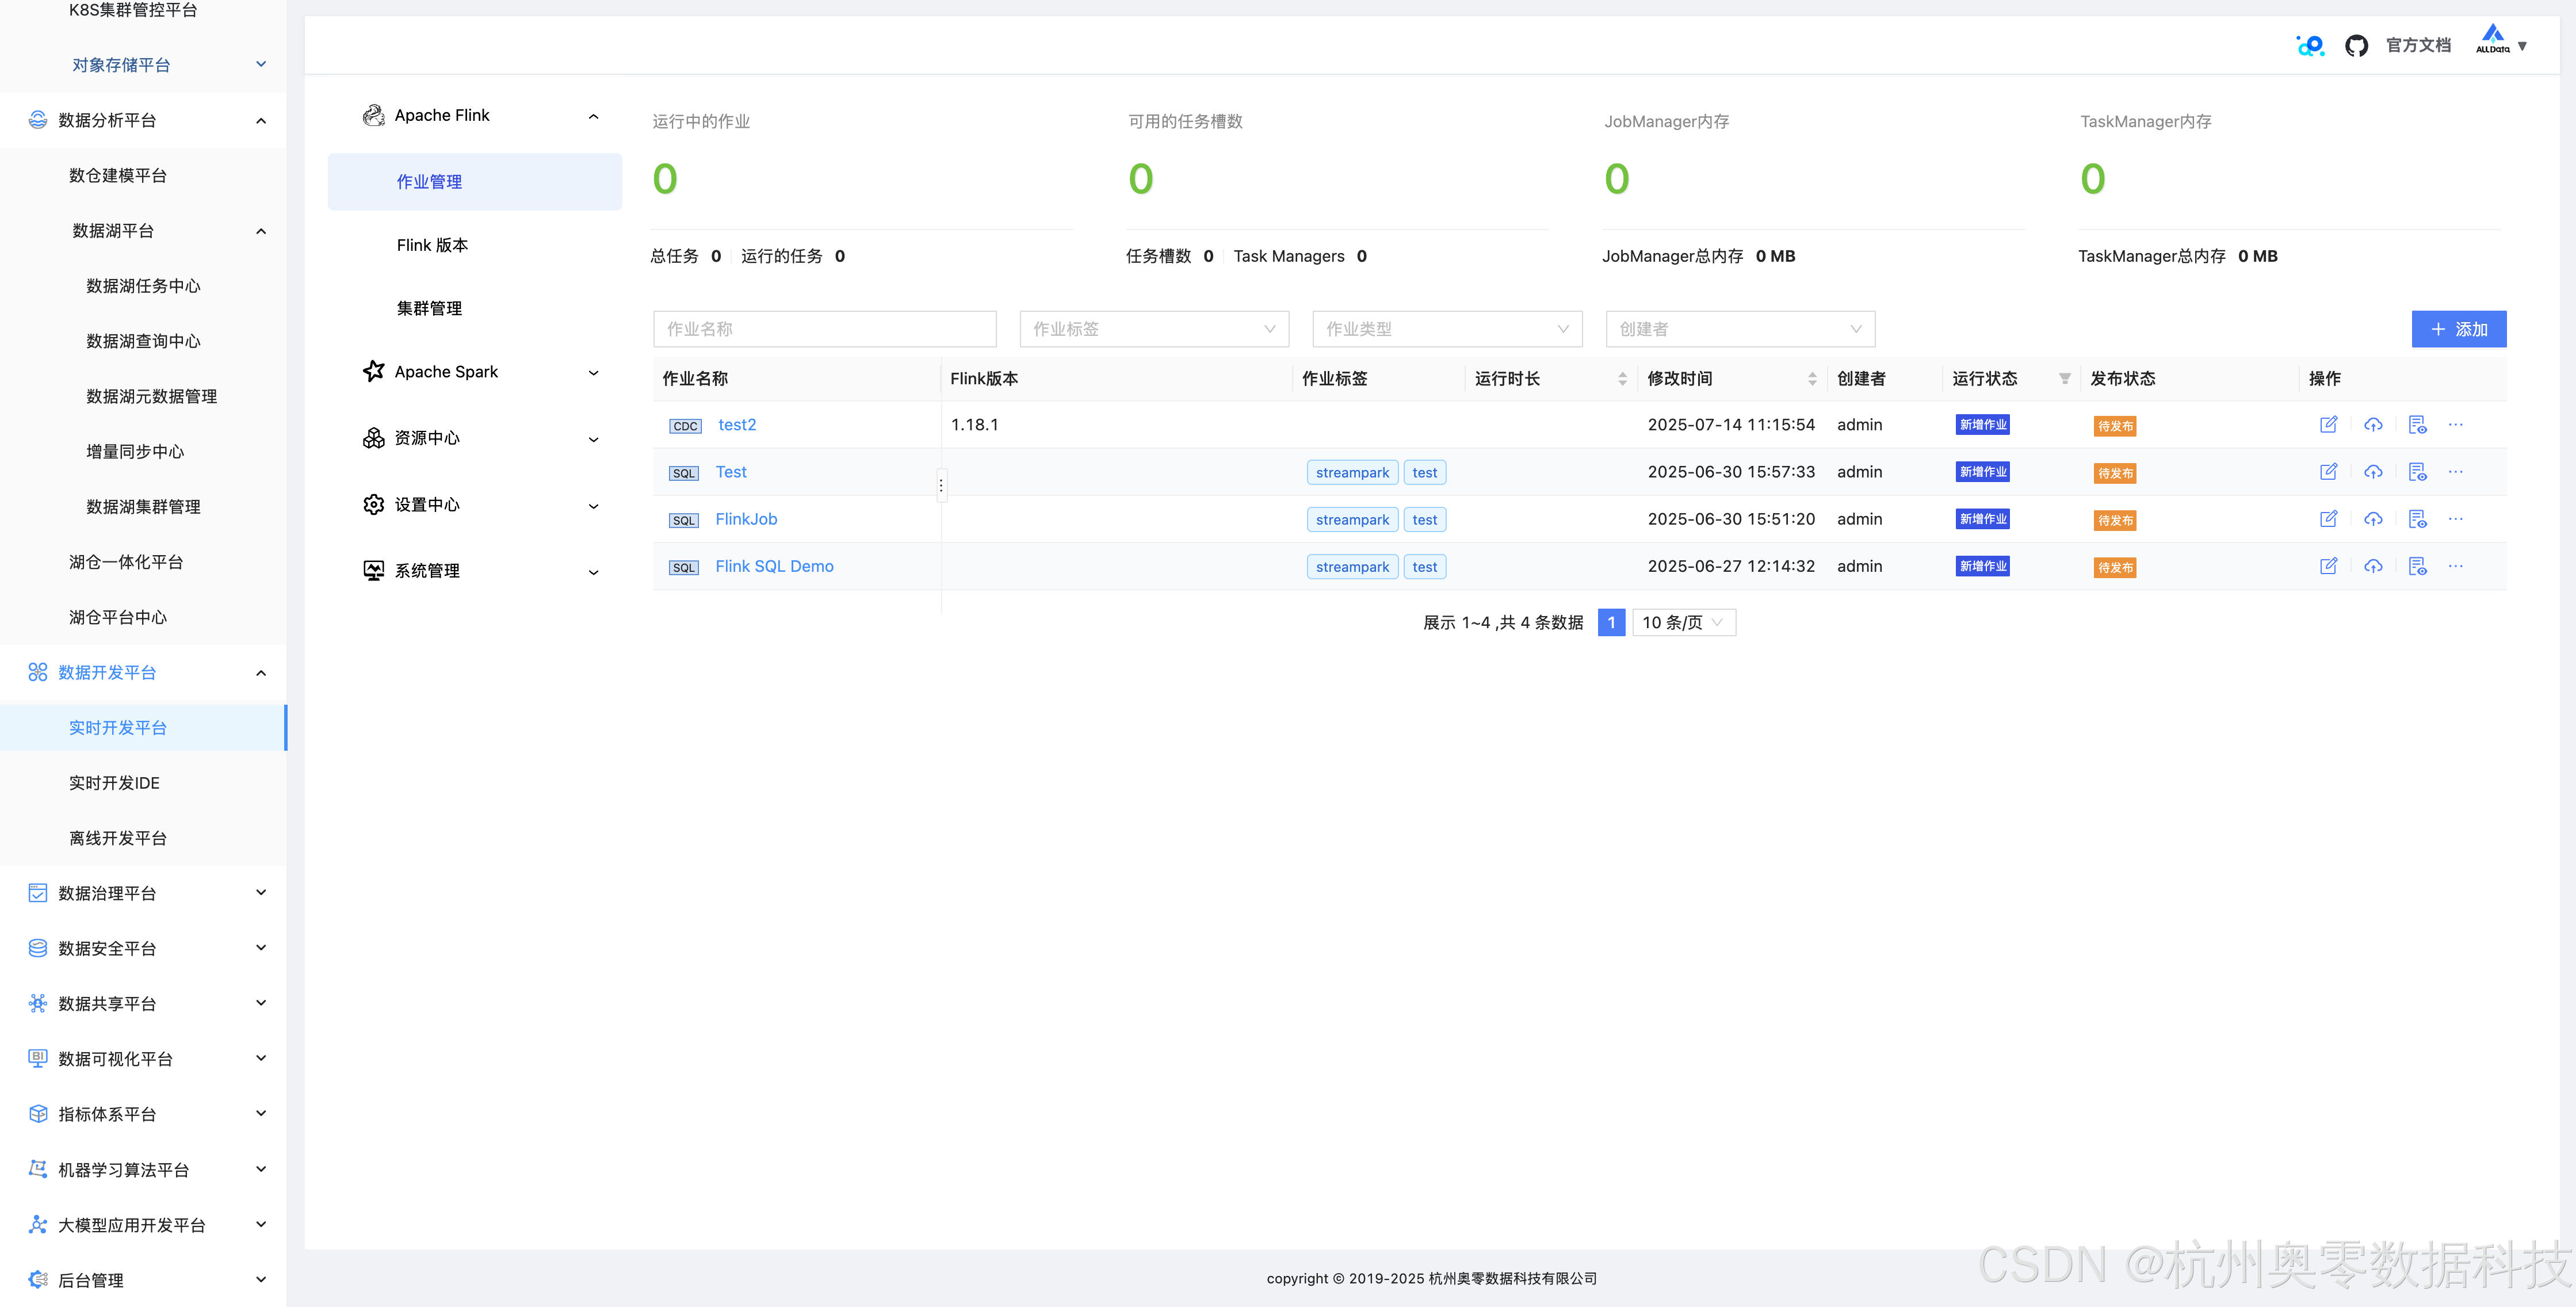Open detail icon for Flink SQL Demo
This screenshot has height=1307, width=2576.
pos(2418,566)
